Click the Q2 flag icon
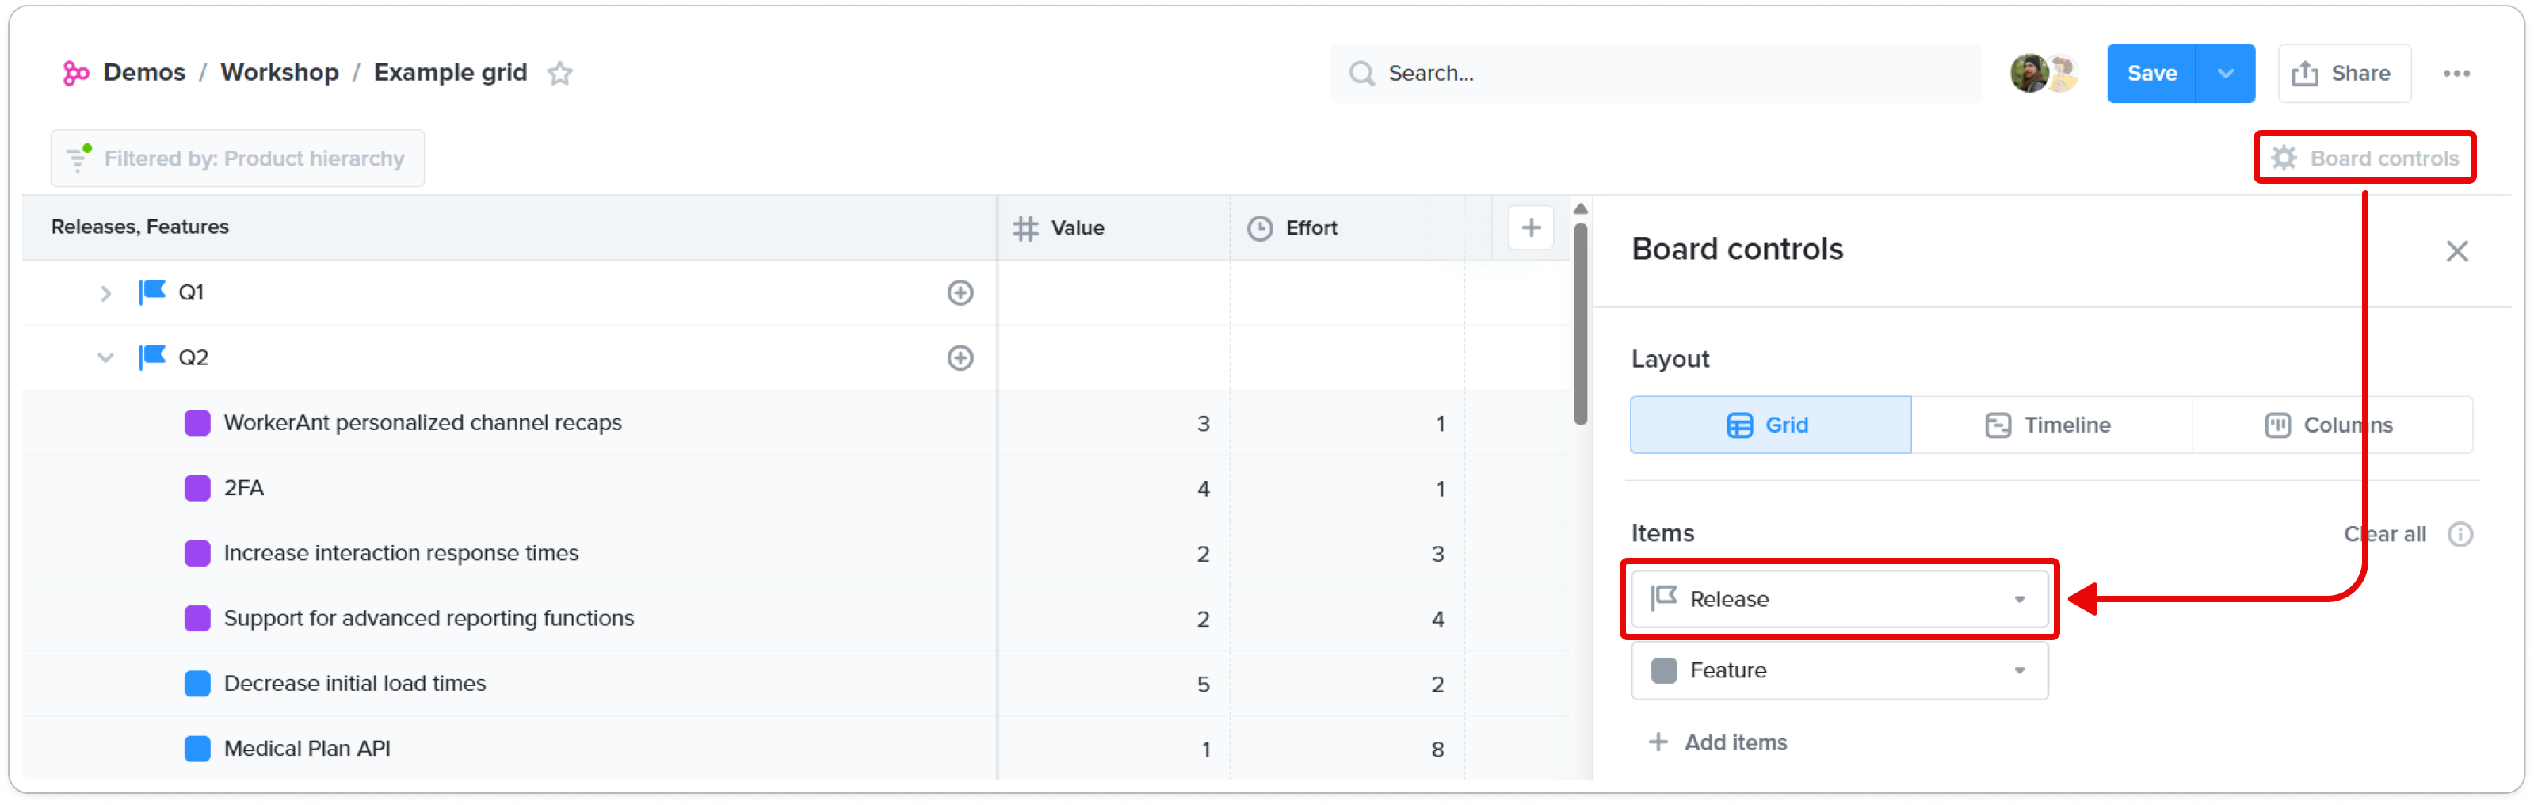This screenshot has width=2534, height=805. (152, 357)
